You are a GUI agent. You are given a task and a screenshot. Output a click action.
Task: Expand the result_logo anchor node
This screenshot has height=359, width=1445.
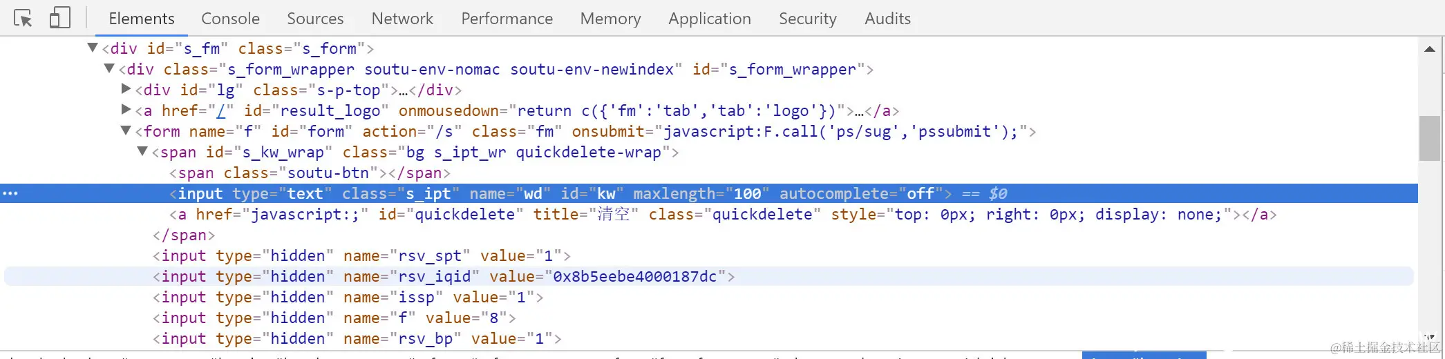pyautogui.click(x=126, y=109)
